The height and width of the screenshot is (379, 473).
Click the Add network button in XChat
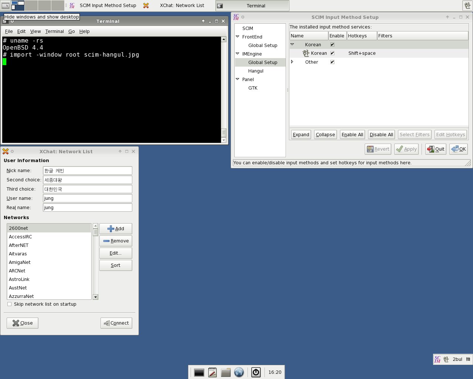[x=116, y=229]
